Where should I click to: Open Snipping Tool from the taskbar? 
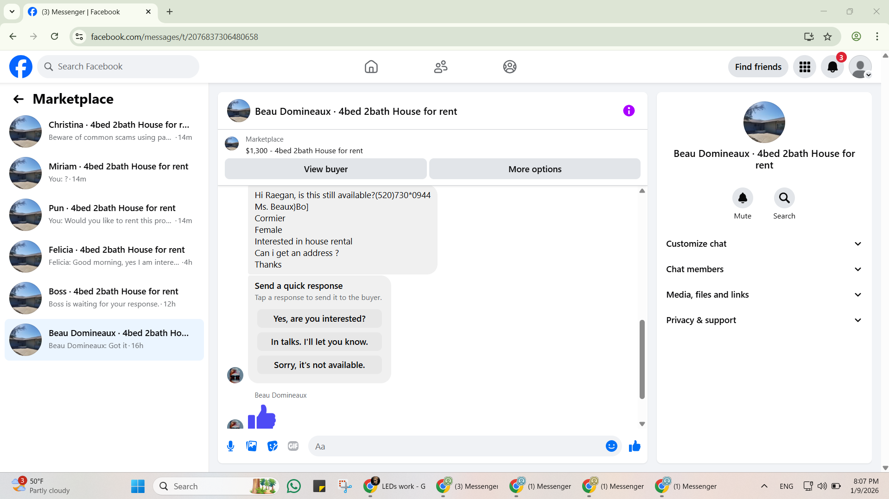coord(345,486)
